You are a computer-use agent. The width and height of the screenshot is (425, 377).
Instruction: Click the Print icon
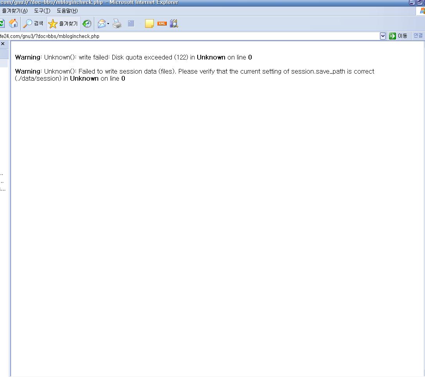click(x=117, y=24)
